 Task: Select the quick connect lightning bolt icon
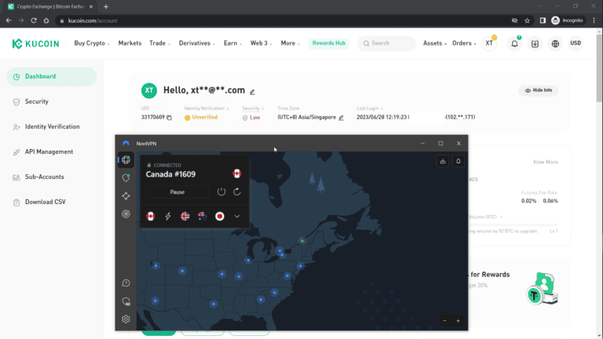point(168,216)
